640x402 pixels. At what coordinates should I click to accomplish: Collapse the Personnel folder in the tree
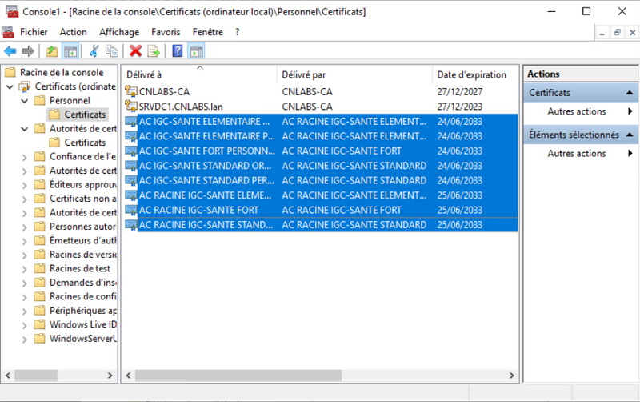pos(24,101)
